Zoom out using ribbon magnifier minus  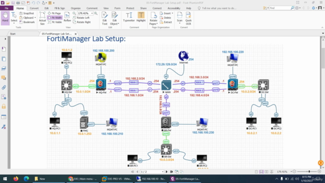(x=74, y=13)
